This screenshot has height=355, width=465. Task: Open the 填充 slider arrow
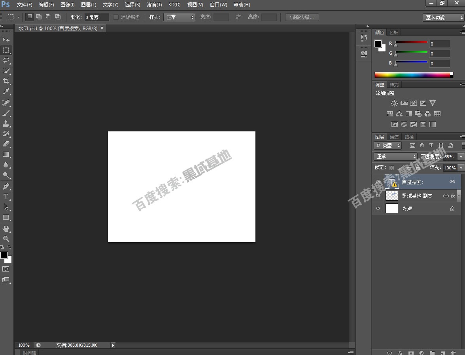[461, 168]
